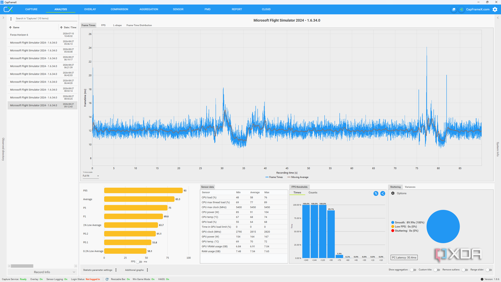Open the captures list three-dot menu
The image size is (501, 282).
tap(11, 19)
